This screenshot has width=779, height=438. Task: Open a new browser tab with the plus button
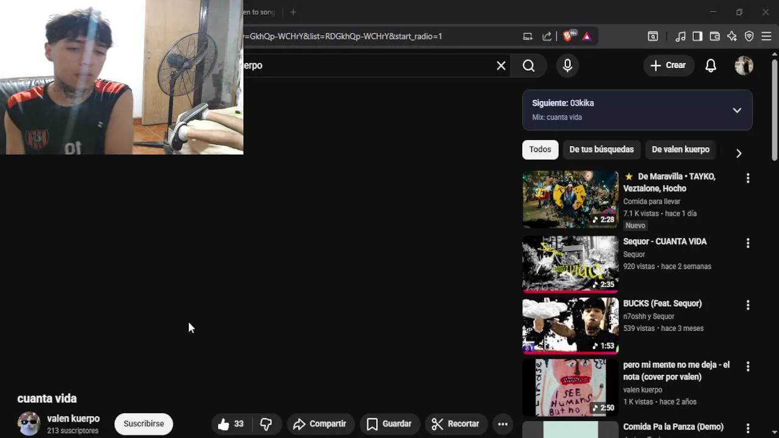coord(293,12)
